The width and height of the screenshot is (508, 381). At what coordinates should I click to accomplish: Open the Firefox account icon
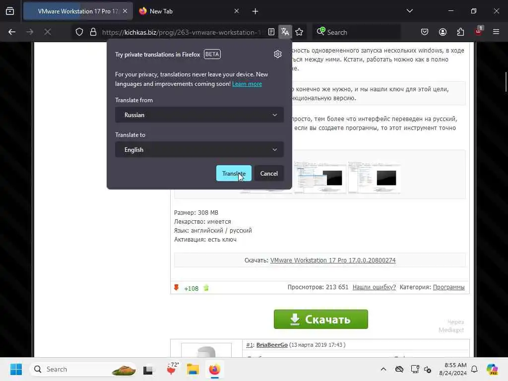(443, 32)
